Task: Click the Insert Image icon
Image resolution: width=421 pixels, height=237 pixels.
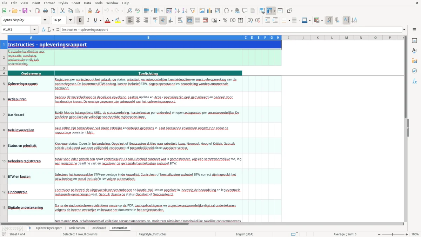Action: point(202,11)
